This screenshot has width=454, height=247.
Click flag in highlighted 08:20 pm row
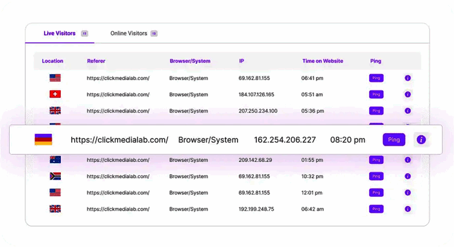(43, 140)
